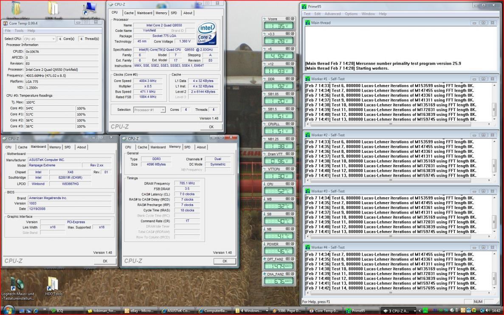The height and width of the screenshot is (315, 504).
Task: Close the CPU temperature monitor widget
Action: [x=293, y=183]
